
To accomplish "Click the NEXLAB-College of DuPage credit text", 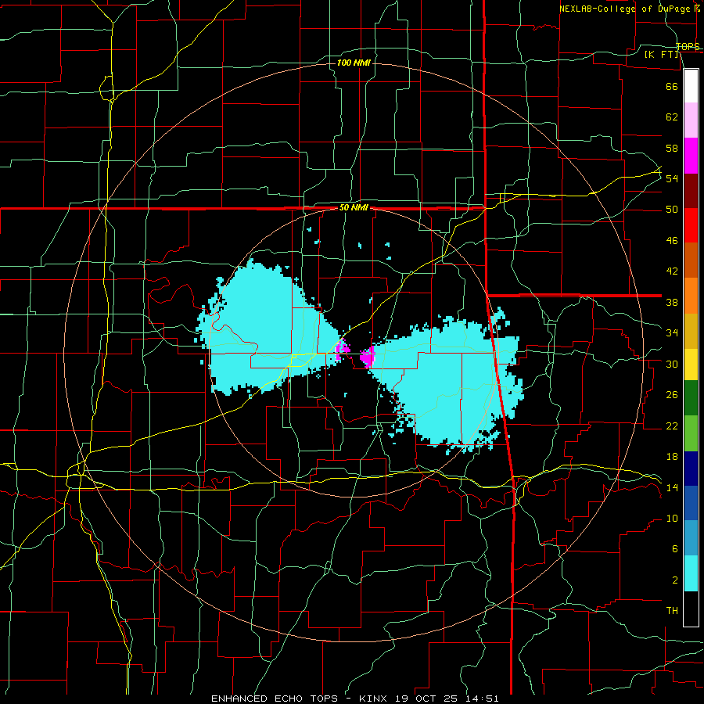I will 629,9.
